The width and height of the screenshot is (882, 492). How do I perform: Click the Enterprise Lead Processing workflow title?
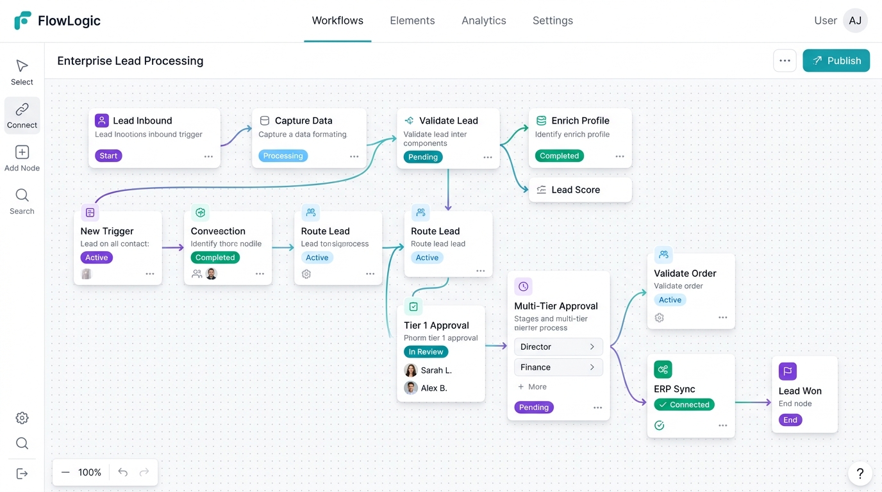pyautogui.click(x=130, y=61)
